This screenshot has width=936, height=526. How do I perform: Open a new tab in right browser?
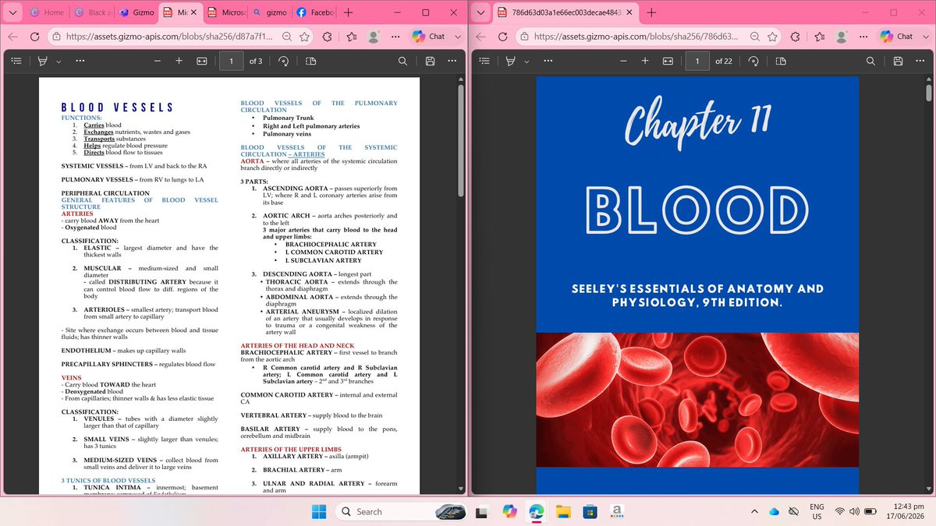651,12
